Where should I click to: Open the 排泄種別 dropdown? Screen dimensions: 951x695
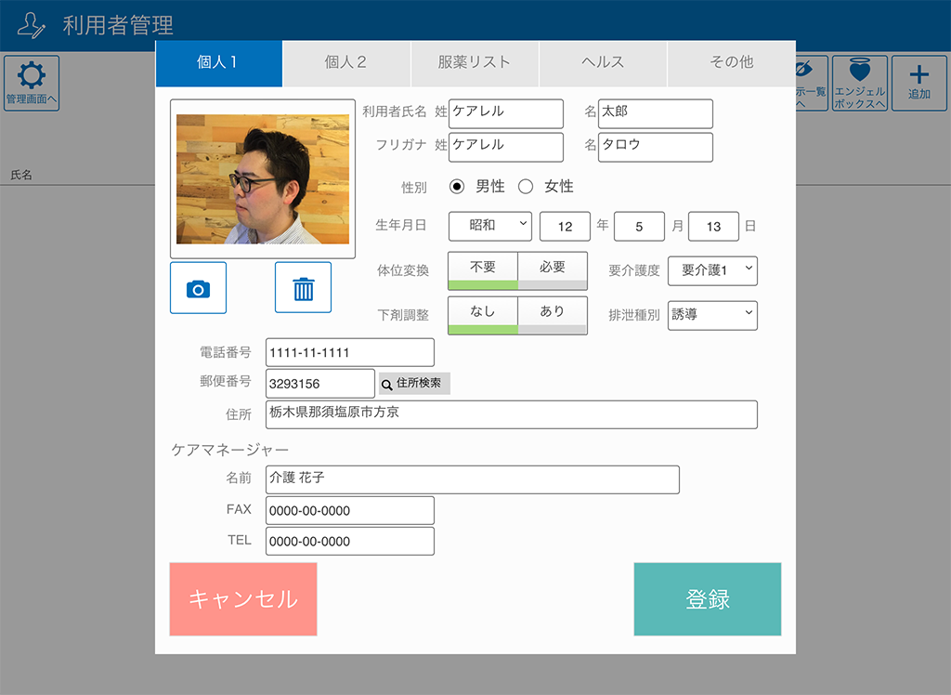712,315
